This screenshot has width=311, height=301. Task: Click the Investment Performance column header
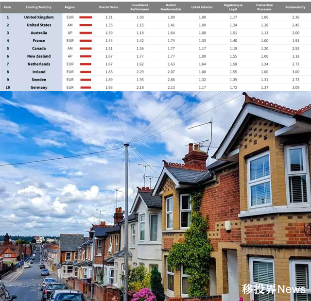[139, 7]
